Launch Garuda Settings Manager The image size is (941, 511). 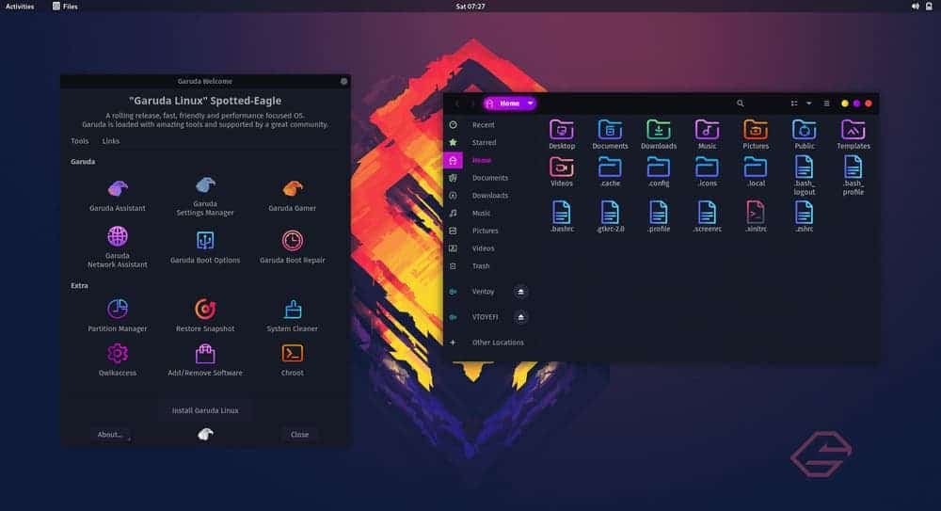pyautogui.click(x=204, y=196)
